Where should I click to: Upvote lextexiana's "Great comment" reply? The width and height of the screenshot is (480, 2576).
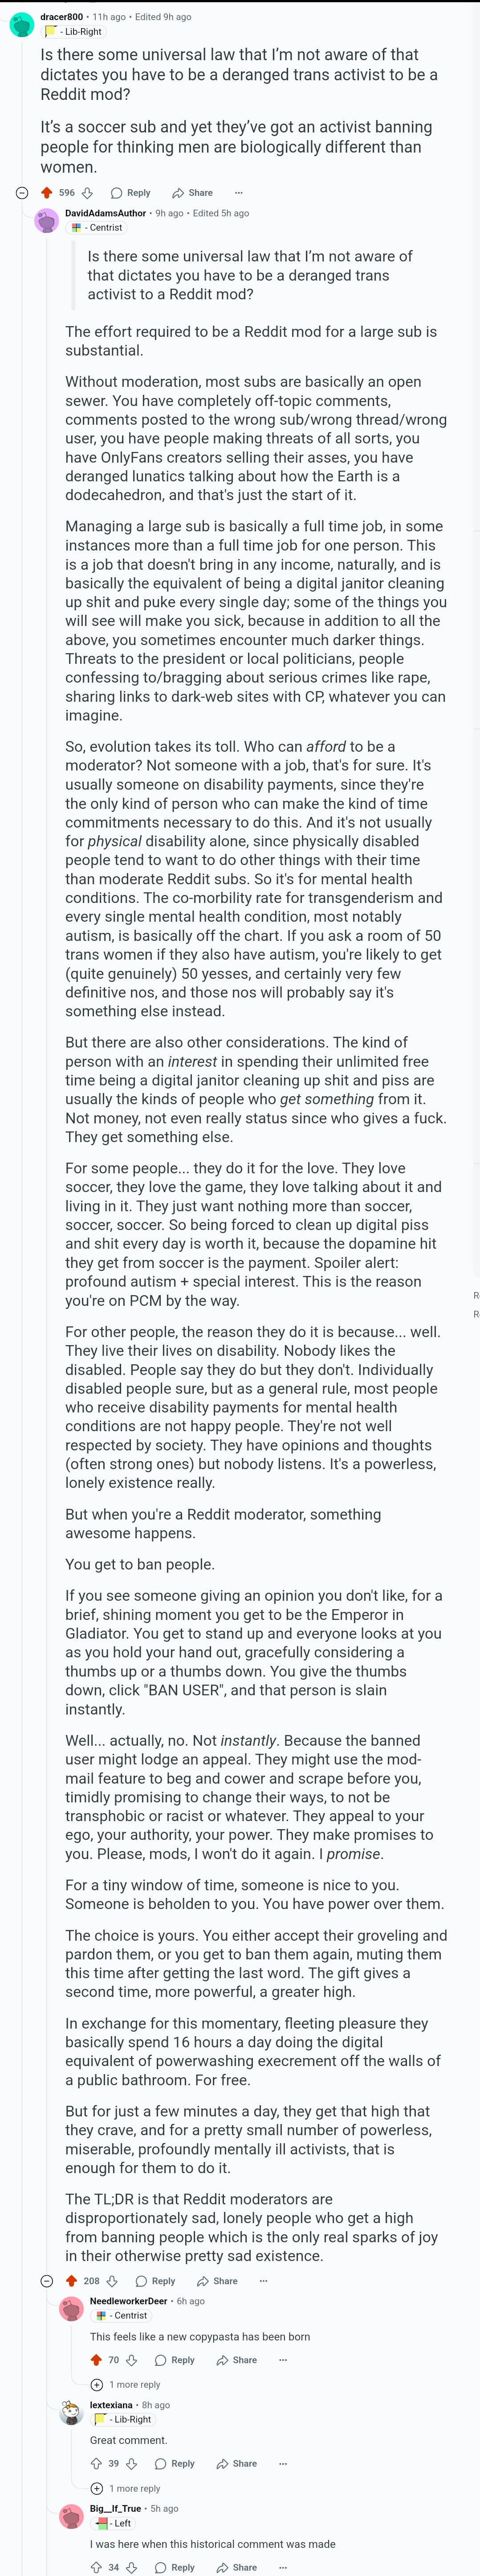(x=96, y=2464)
